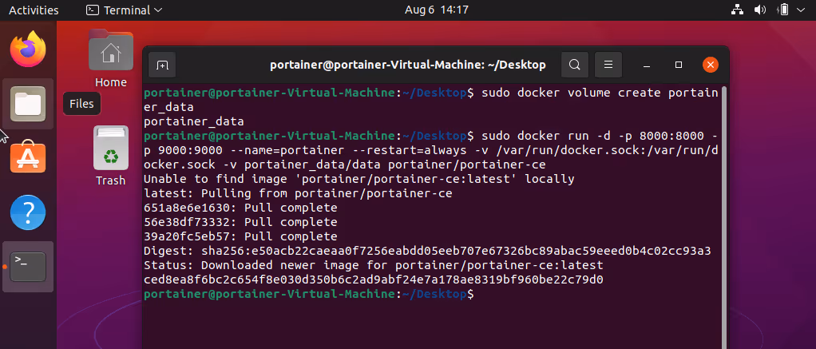Click the terminal title bar text

pyautogui.click(x=407, y=65)
